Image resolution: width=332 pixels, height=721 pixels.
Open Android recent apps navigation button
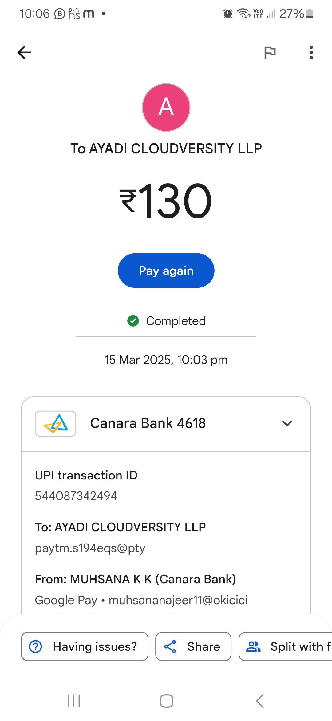[x=74, y=701]
